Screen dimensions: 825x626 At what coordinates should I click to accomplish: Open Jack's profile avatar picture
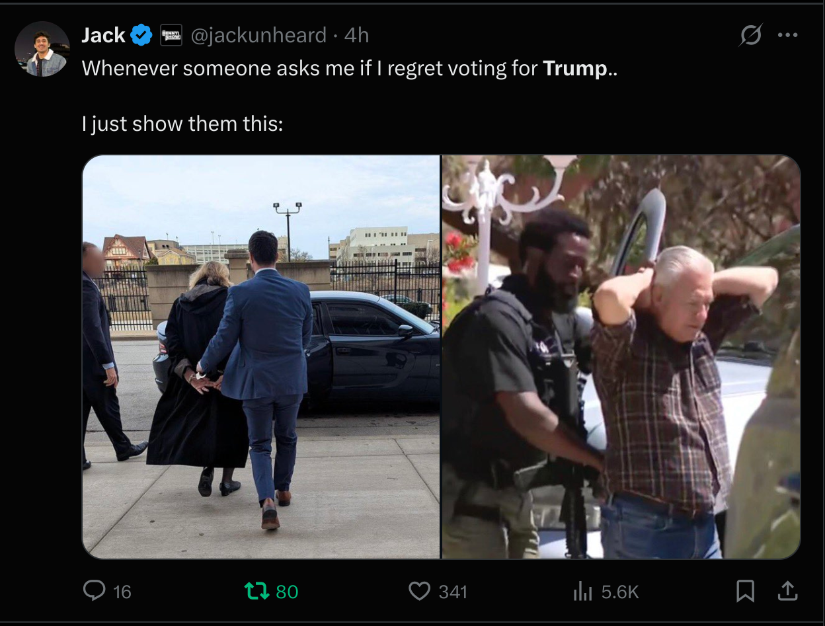(x=42, y=50)
